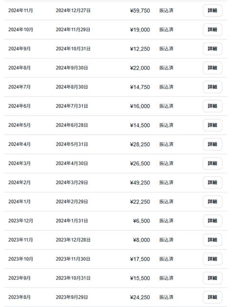View details of 2024年8月 row

click(212, 68)
